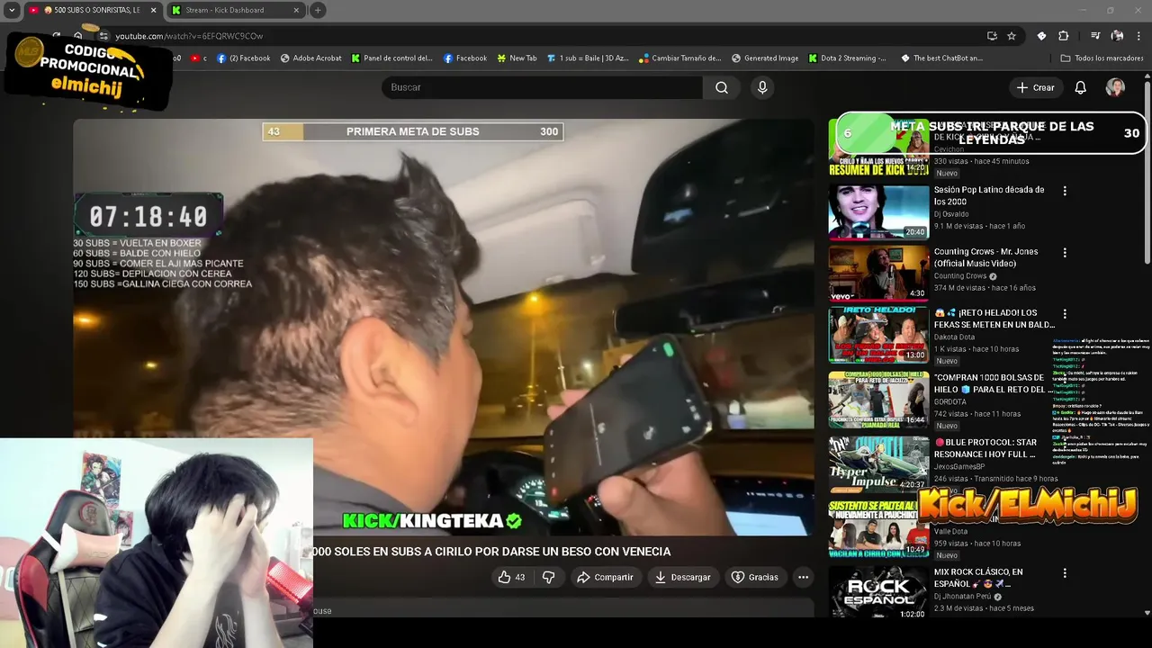1152x648 pixels.
Task: Open the '(2) Facebook' bookmark
Action: (x=243, y=58)
